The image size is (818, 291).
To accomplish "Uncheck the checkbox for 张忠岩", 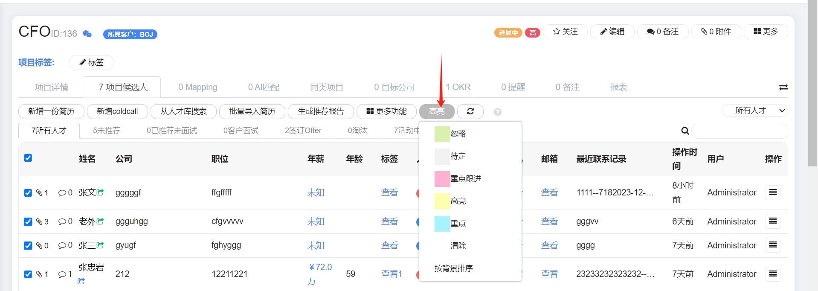I will point(28,274).
